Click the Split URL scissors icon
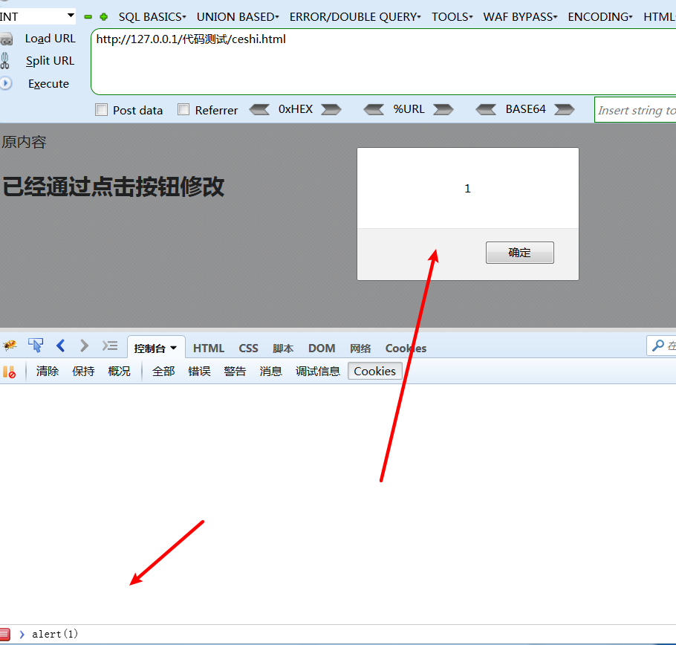Viewport: 676px width, 645px height. [x=4, y=61]
